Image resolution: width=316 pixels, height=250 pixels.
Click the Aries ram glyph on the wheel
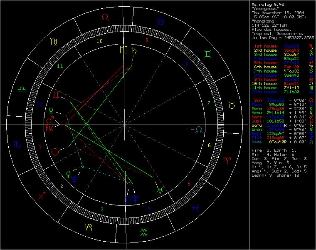pyautogui.click(x=227, y=161)
